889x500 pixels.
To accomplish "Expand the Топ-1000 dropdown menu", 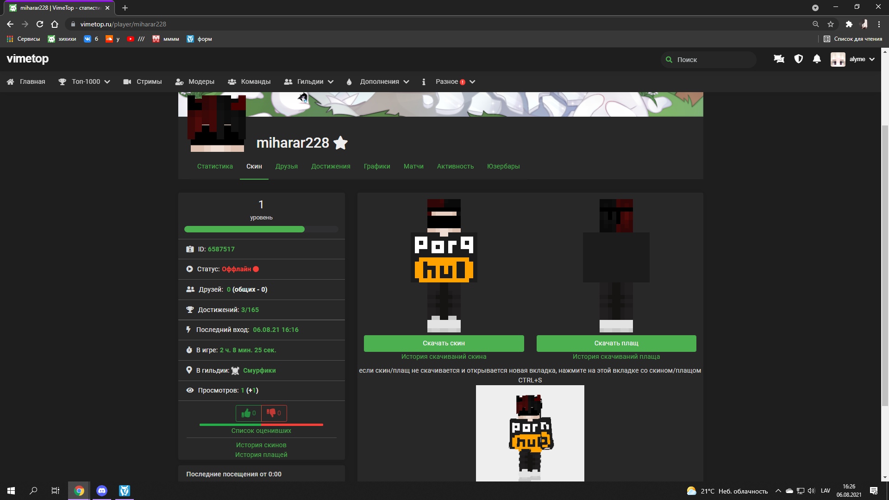I will pyautogui.click(x=86, y=81).
